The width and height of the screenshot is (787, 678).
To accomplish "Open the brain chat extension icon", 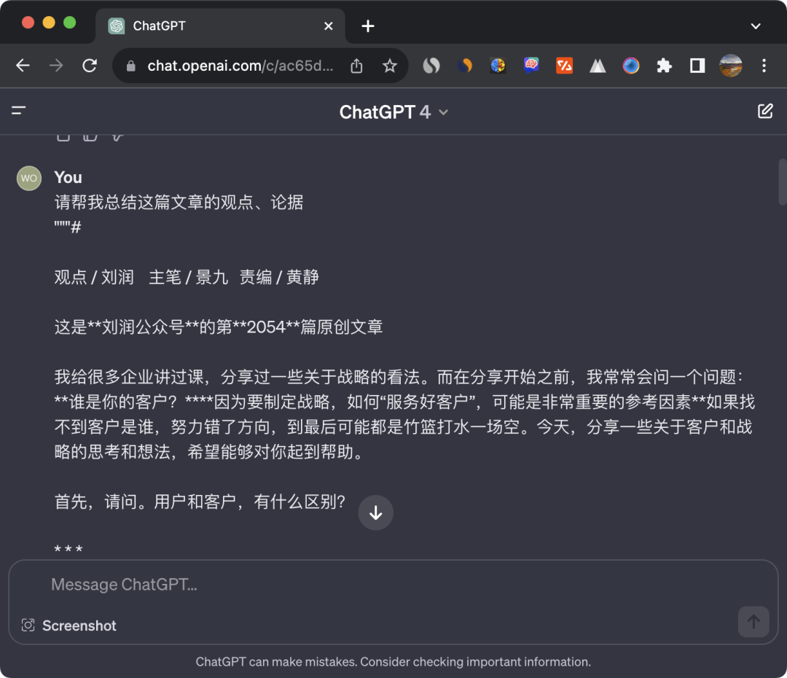I will pos(531,66).
